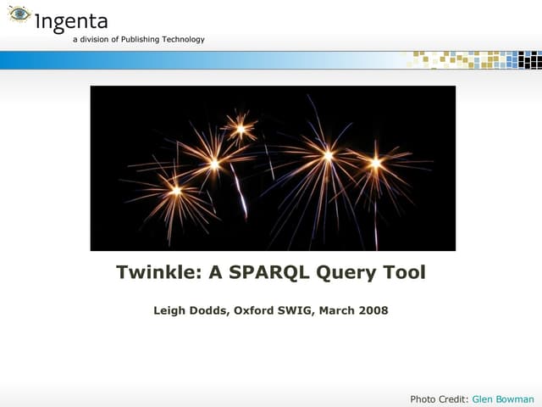The image size is (542, 407).
Task: Click the blue gradient header bar
Action: pos(169,59)
